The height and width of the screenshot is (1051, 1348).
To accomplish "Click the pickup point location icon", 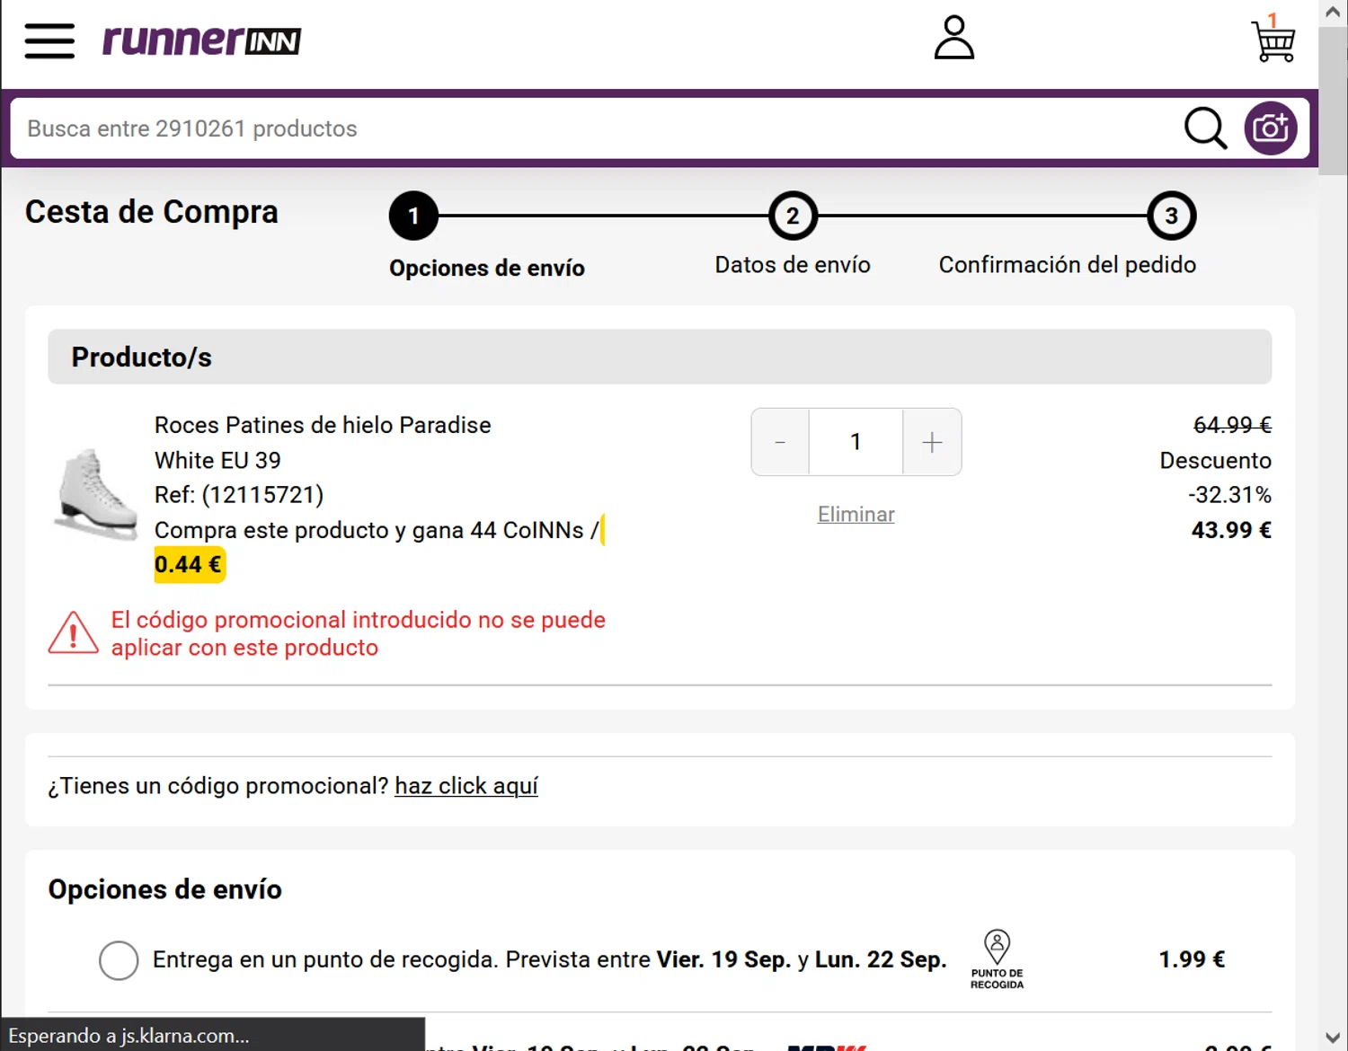I will [997, 947].
